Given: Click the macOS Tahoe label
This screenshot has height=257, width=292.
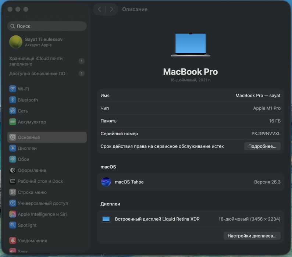Looking at the screenshot, I should click(129, 182).
